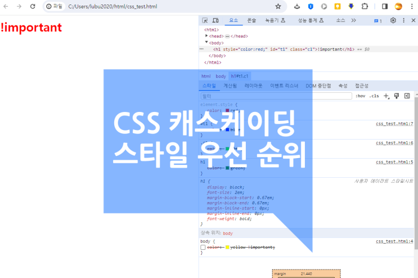Toggle the computed styles sidebar icon
This screenshot has width=418, height=278.
point(407,96)
